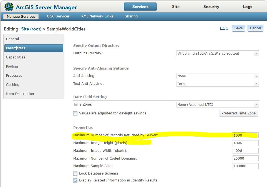Open the Caching settings page
This screenshot has width=267, height=187.
13,85
